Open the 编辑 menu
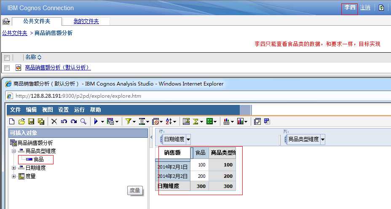Image resolution: width=391 pixels, height=209 pixels. [31, 110]
